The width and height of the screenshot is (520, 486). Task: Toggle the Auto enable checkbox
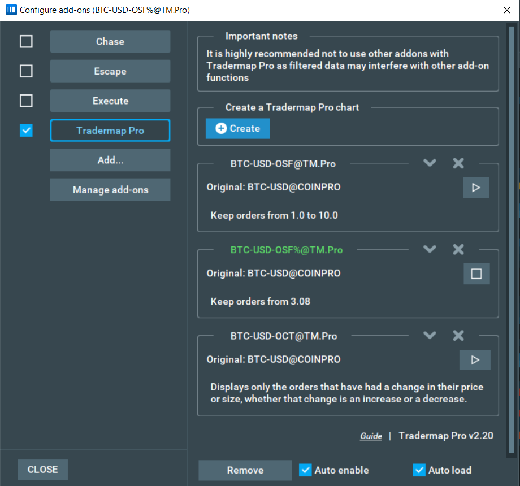306,470
